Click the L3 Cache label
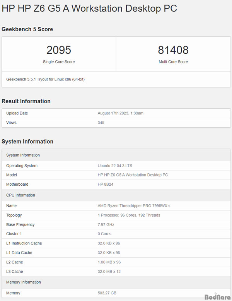This screenshot has width=232, height=301. 15,272
